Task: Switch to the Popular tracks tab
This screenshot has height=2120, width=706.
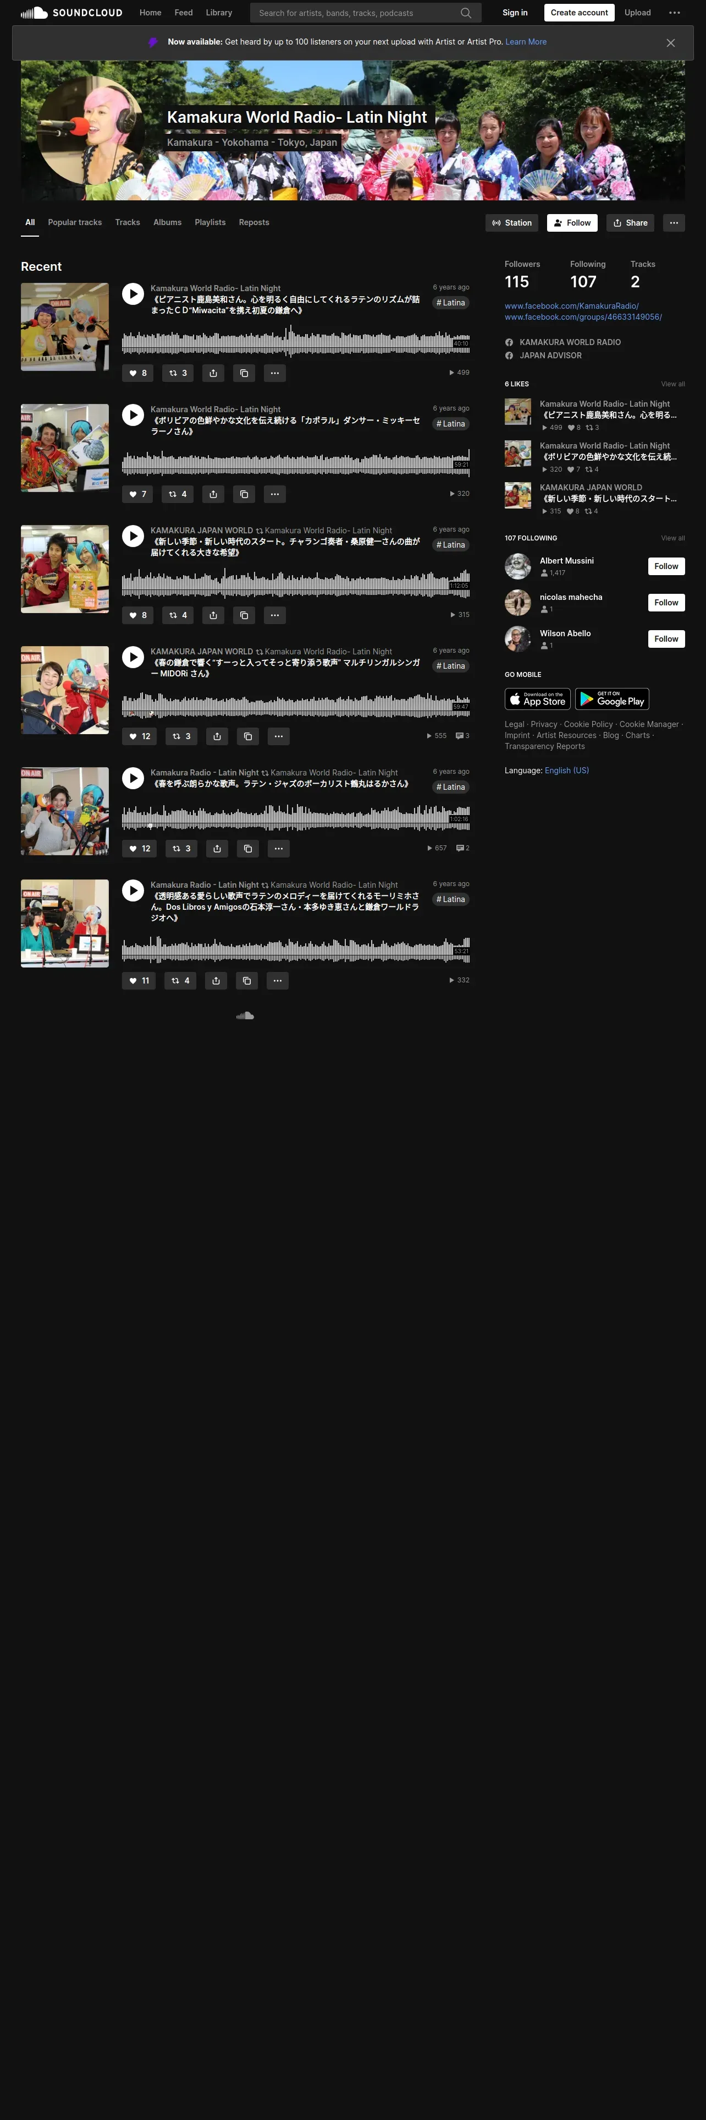Action: pos(75,222)
